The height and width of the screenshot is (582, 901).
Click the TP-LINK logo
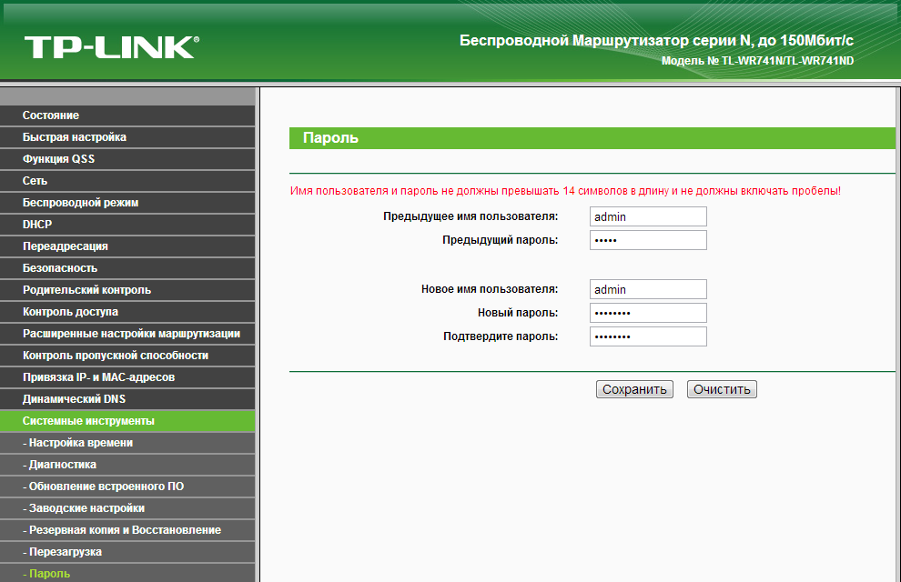click(x=111, y=47)
